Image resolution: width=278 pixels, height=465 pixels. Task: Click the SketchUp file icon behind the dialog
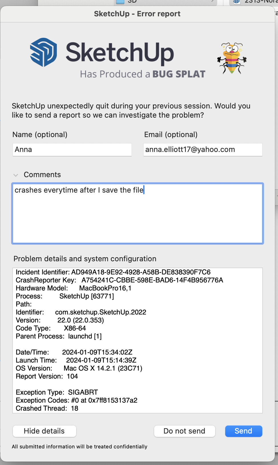tap(236, 2)
